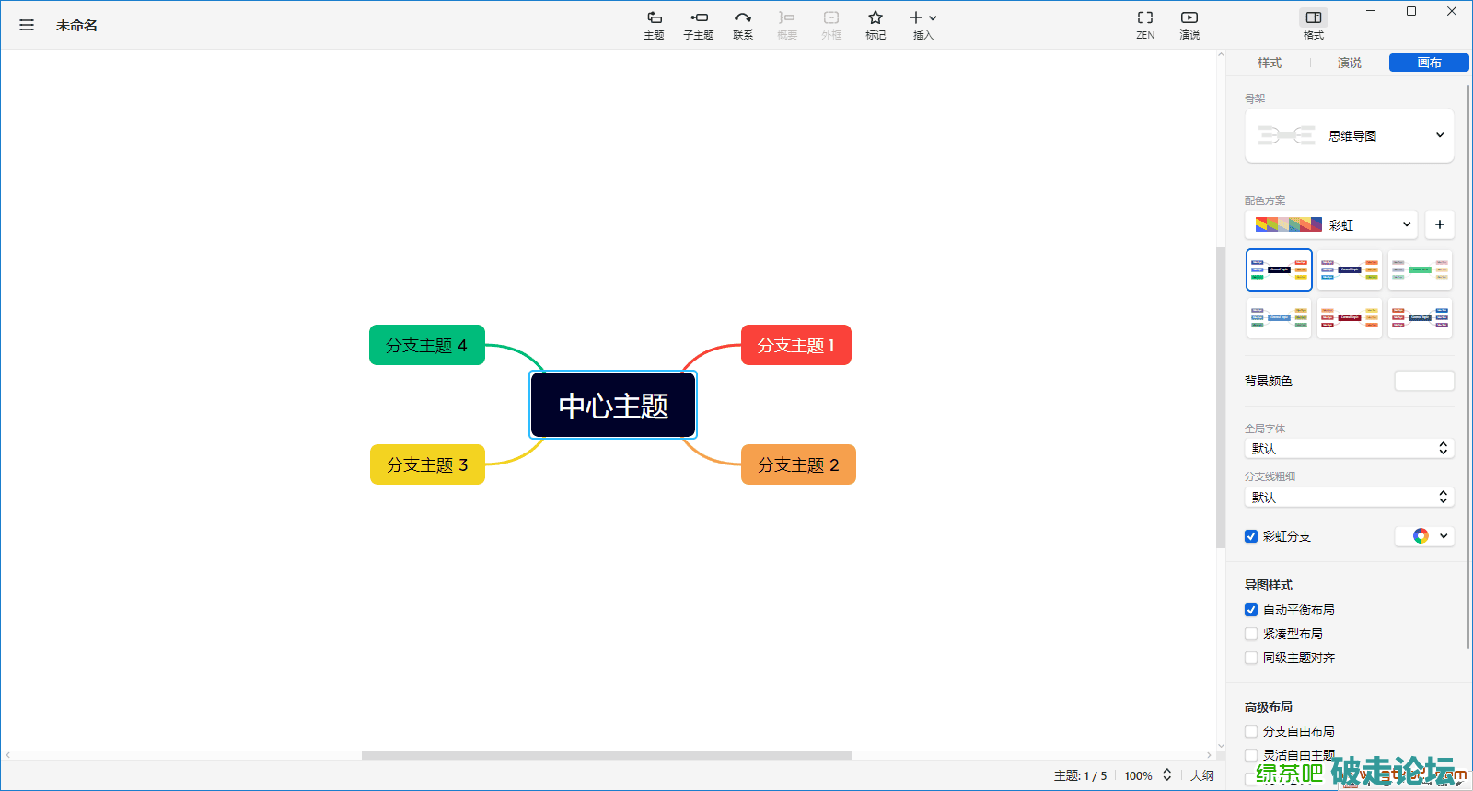
Task: Open the 标记 (Marker) star icon
Action: [875, 25]
